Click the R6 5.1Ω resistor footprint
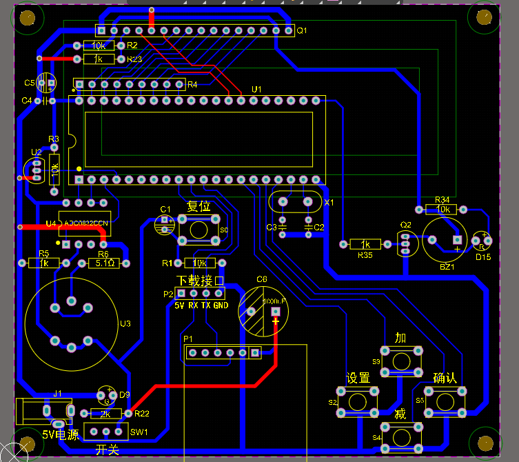This screenshot has width=519, height=462. (104, 263)
